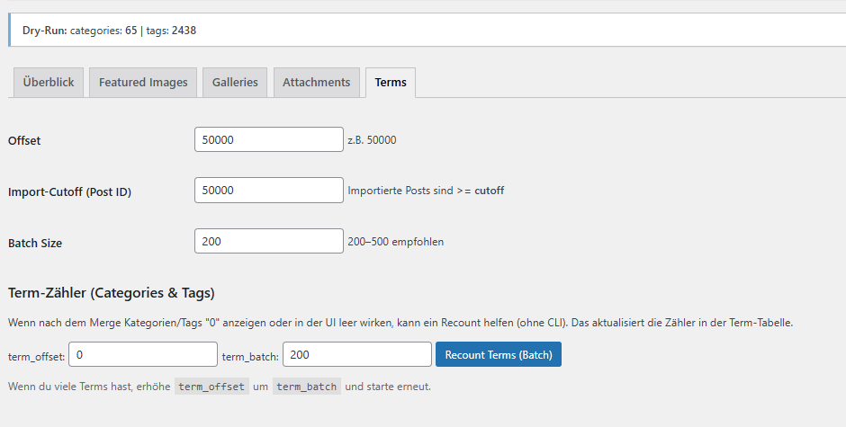Click the Batch Size label
The image size is (846, 427).
(x=35, y=243)
